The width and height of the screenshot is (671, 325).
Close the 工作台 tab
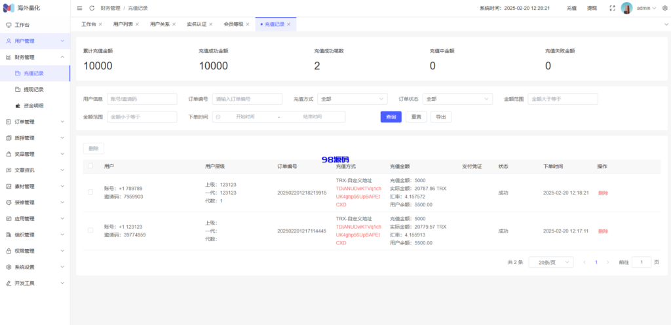(100, 24)
